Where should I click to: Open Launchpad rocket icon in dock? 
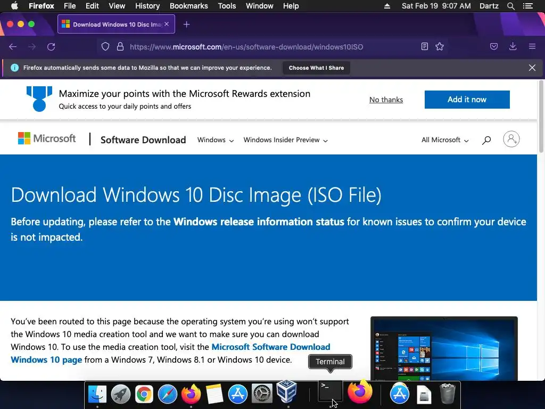(121, 394)
